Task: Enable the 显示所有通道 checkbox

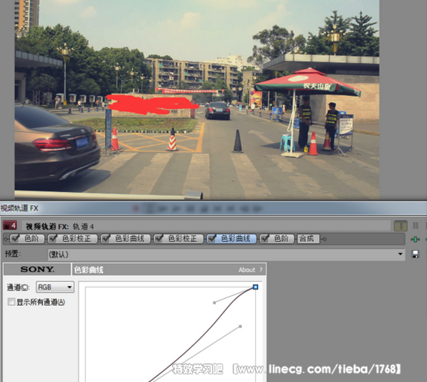Action: click(x=12, y=301)
